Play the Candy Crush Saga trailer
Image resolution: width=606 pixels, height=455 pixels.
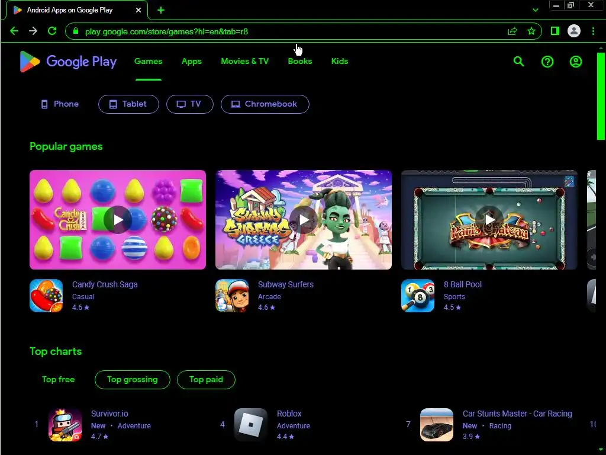pos(118,220)
